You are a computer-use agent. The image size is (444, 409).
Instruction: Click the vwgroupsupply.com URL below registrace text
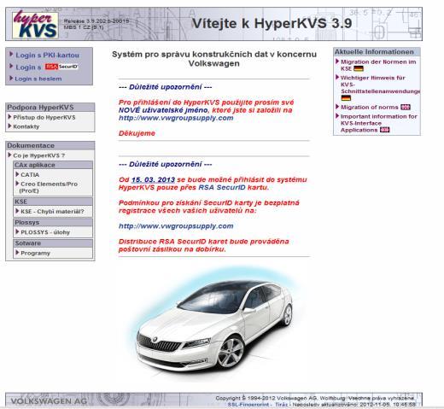pyautogui.click(x=176, y=226)
